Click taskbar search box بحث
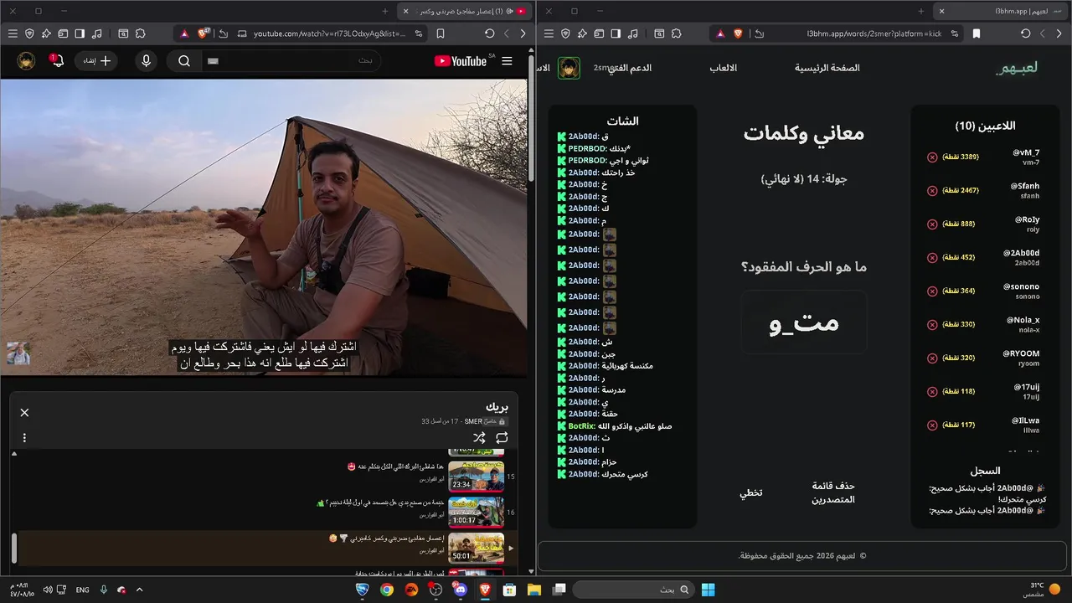Viewport: 1072px width, 603px height. [634, 590]
